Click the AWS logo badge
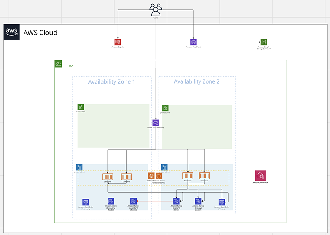This screenshot has height=235, width=330. 12,32
